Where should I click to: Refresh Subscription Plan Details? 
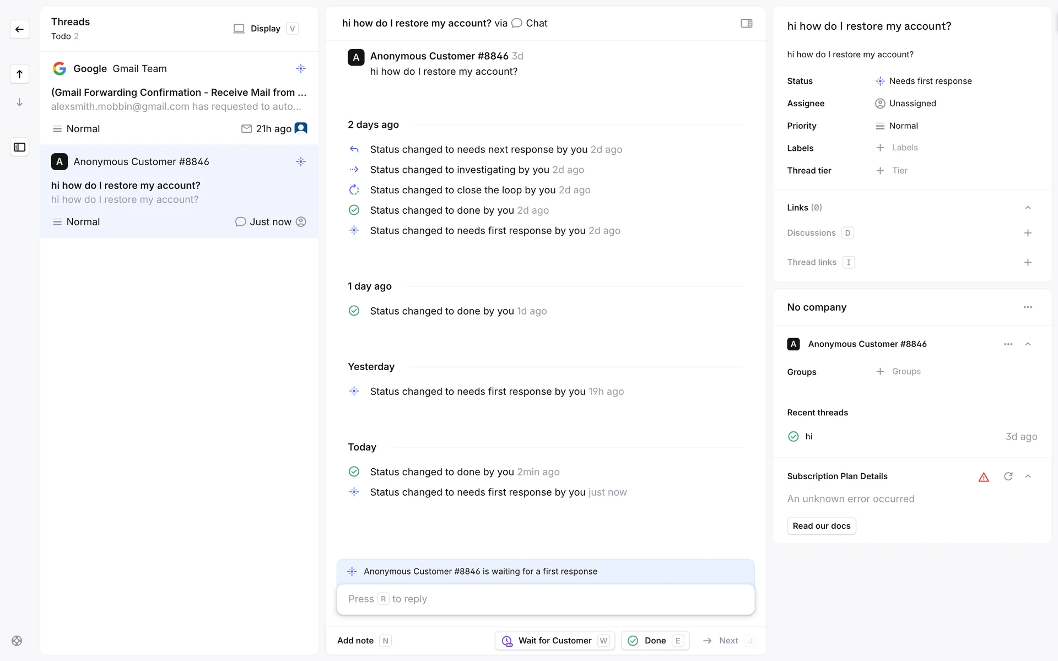coord(1008,476)
